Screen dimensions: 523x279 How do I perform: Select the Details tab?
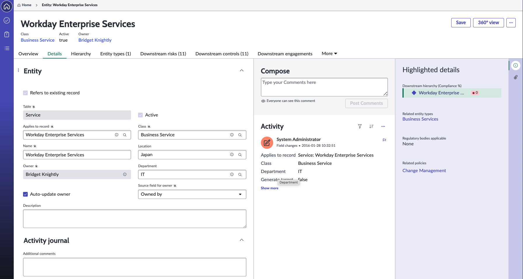(55, 54)
